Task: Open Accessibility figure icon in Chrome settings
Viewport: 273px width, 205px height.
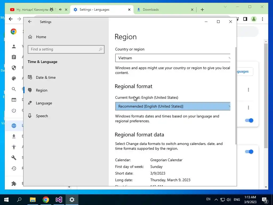Action: point(14,147)
